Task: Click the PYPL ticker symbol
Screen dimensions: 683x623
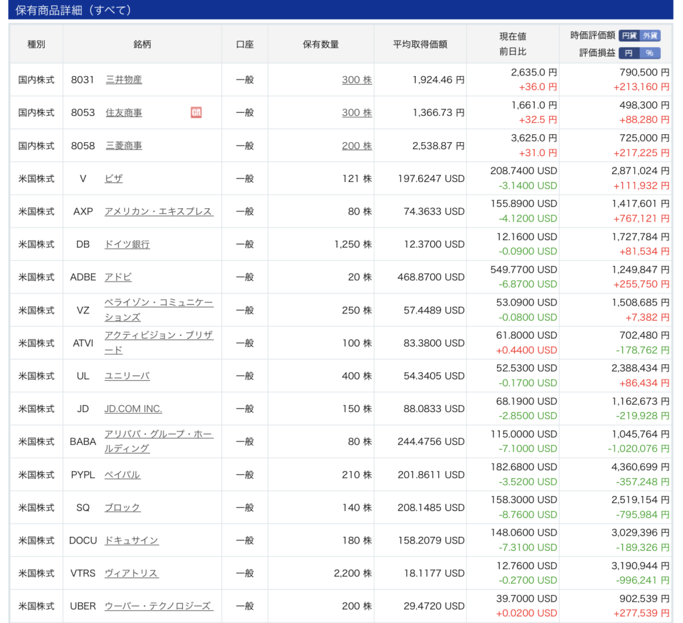Action: 83,475
